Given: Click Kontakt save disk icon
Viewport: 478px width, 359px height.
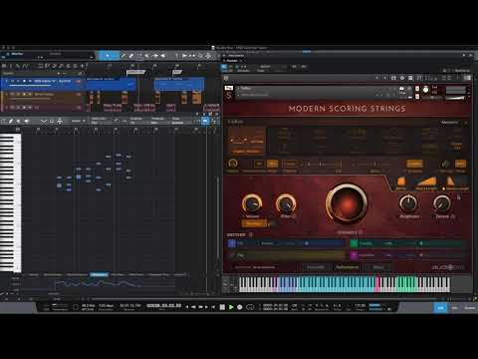Looking at the screenshot, I should point(410,78).
